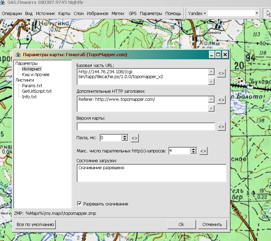Click reset button beside Пауза, мс field

[135, 138]
